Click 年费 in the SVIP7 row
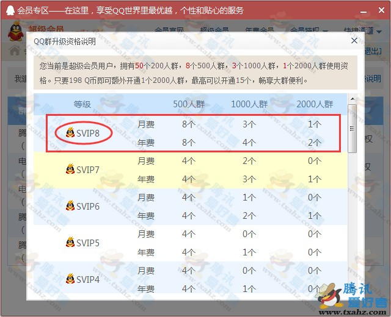This screenshot has height=317, width=391. [146, 179]
